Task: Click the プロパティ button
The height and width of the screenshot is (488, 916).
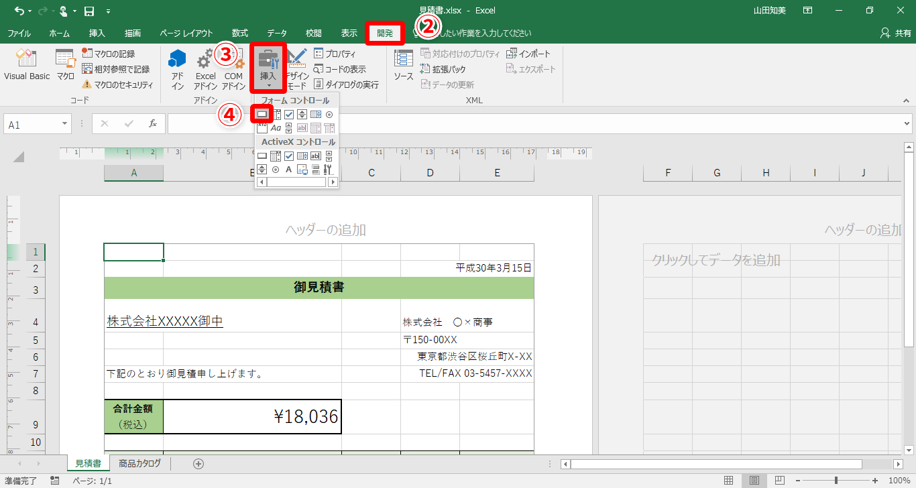Action: [x=335, y=54]
